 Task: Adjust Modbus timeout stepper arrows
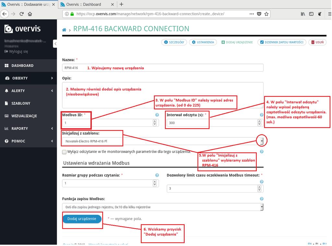pos(259,188)
